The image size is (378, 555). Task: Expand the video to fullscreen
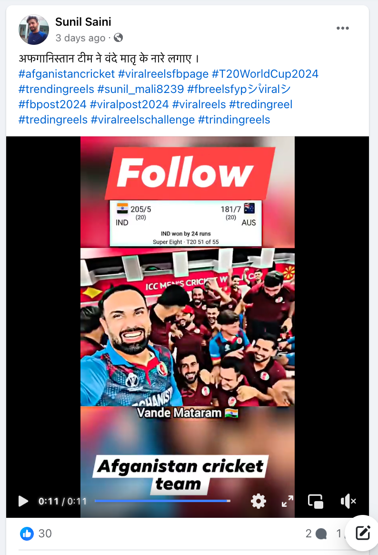tap(287, 501)
